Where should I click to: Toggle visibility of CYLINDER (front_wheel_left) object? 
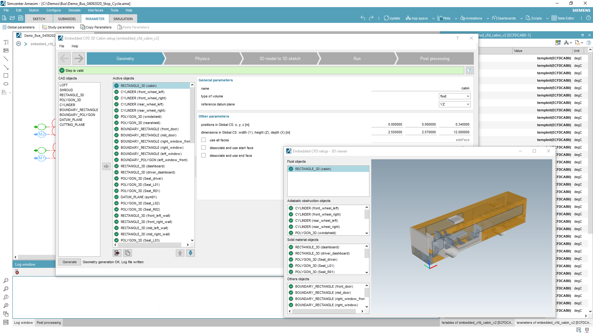click(291, 208)
